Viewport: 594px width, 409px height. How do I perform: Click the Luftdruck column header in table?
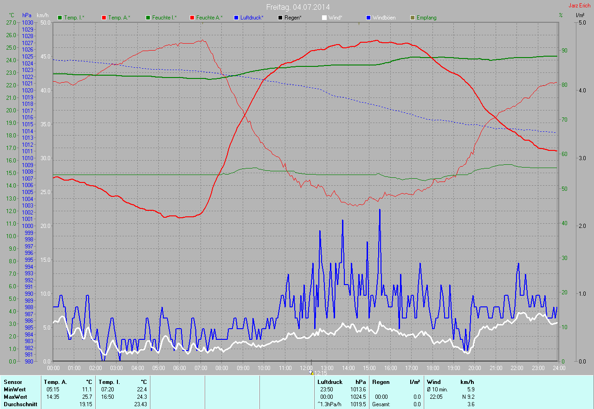click(x=329, y=382)
